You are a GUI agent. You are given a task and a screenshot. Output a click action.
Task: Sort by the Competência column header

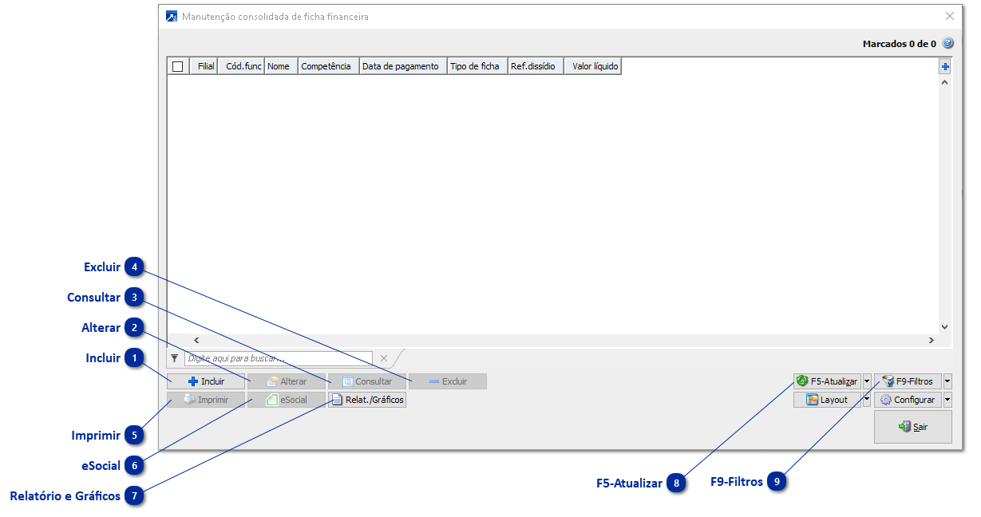(329, 66)
